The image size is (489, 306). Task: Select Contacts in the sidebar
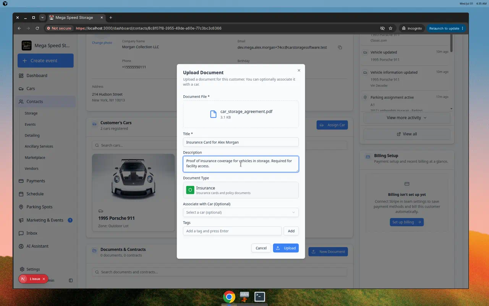point(45,101)
